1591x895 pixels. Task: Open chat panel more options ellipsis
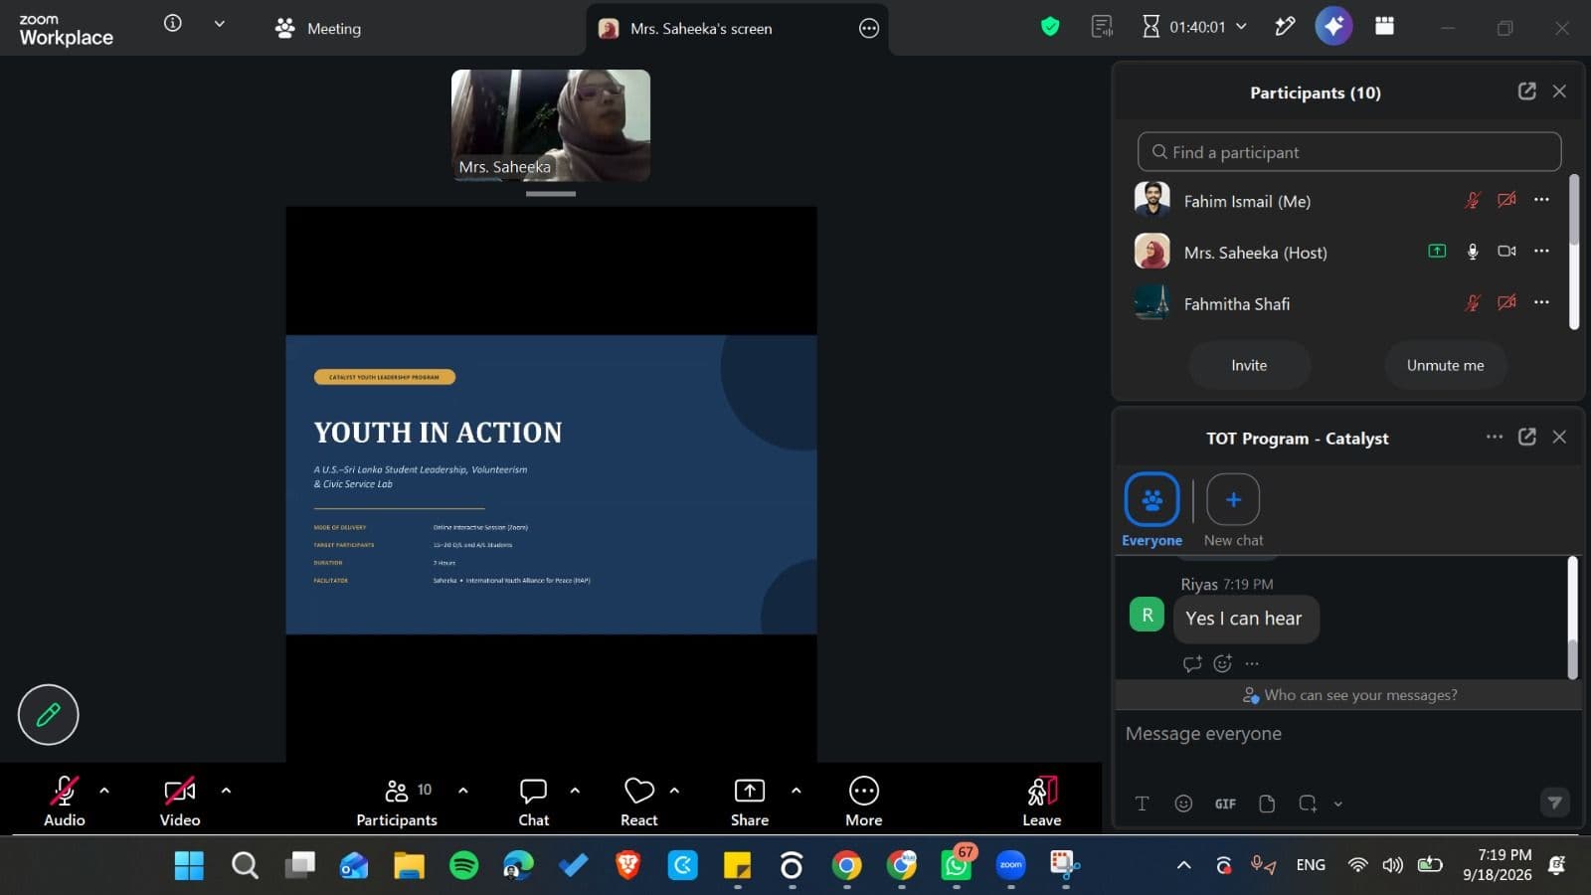coord(1495,437)
